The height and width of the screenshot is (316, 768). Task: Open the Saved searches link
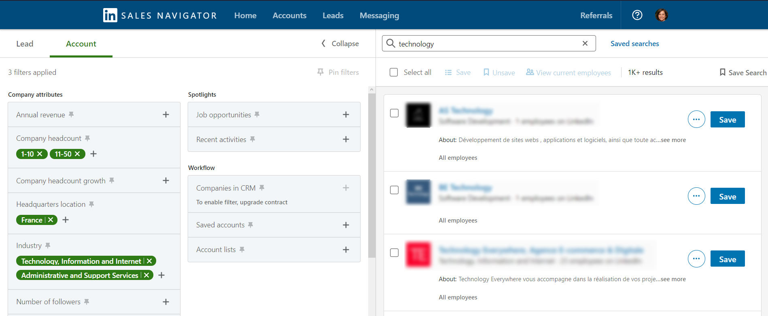tap(634, 43)
